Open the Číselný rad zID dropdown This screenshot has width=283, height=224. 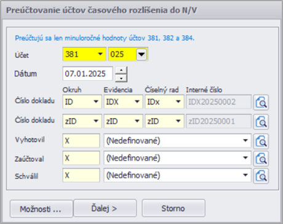click(178, 121)
